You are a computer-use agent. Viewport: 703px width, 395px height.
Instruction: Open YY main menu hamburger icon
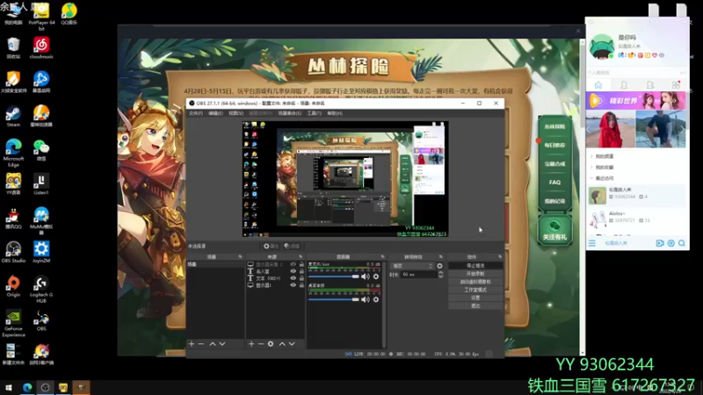pyautogui.click(x=591, y=243)
